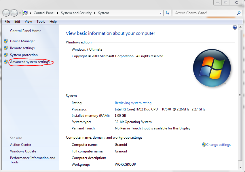Close the System window
Viewport: 245px width, 172px height.
pos(236,3)
